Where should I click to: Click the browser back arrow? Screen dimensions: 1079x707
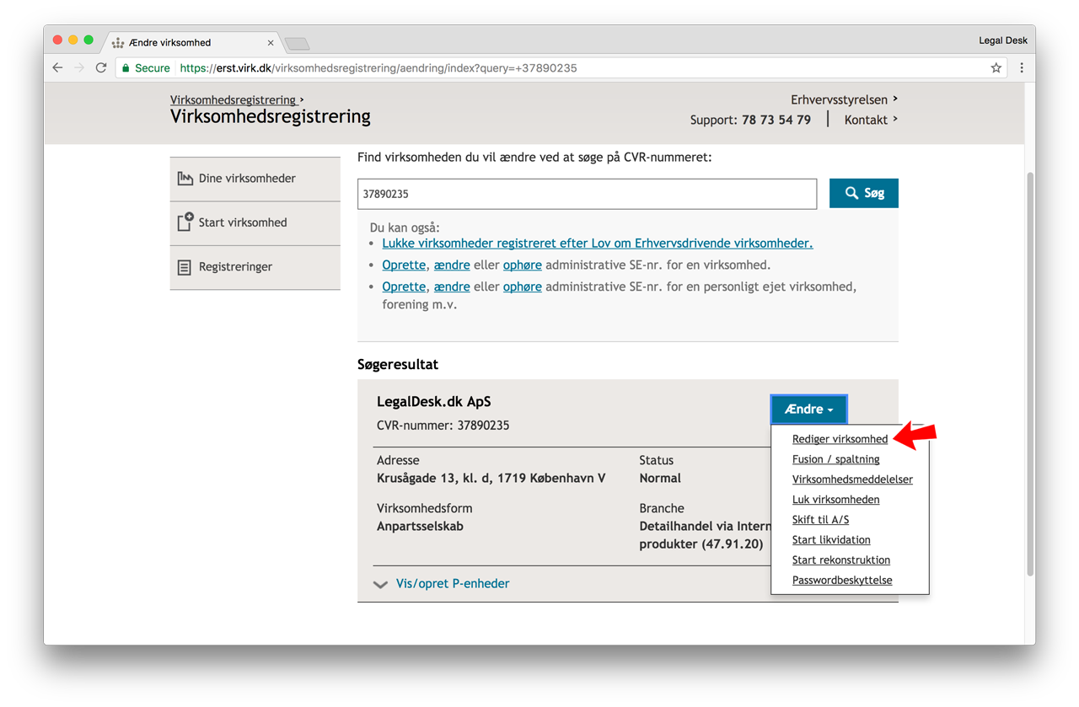click(57, 68)
